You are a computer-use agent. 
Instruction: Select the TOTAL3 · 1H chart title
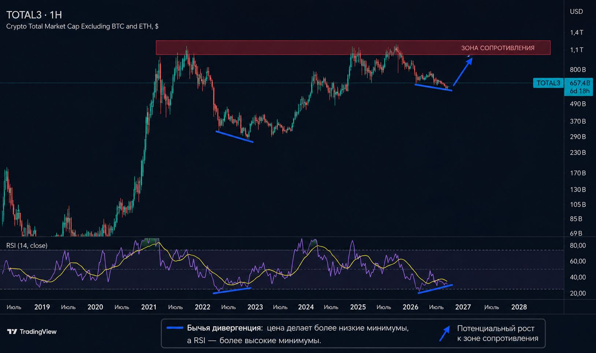tap(34, 15)
